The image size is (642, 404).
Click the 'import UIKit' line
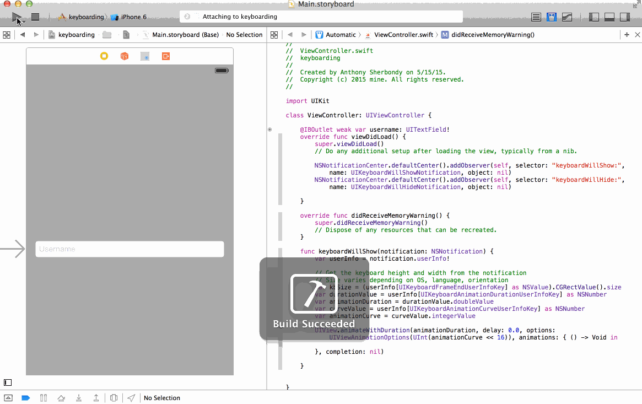point(307,101)
